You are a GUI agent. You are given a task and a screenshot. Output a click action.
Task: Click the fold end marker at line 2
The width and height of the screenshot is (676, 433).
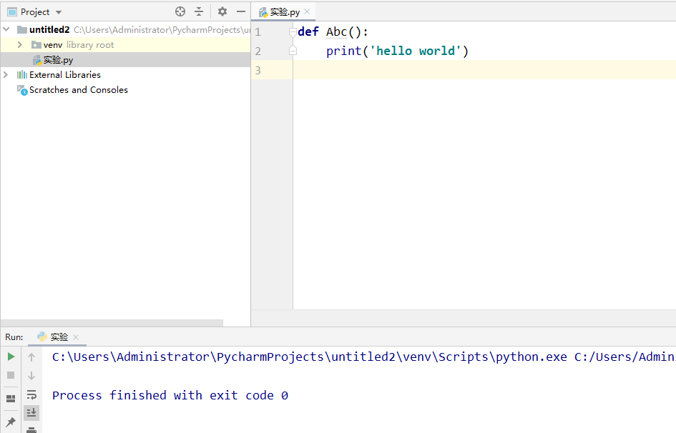(x=293, y=51)
